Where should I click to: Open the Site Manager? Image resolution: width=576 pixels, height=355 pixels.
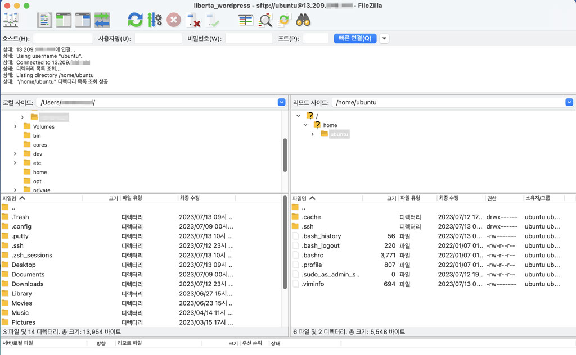(x=11, y=20)
